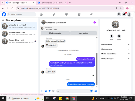Image resolution: width=135 pixels, height=101 pixels.
Task: Click the chat messages vertical scrollbar
Action: [97, 69]
